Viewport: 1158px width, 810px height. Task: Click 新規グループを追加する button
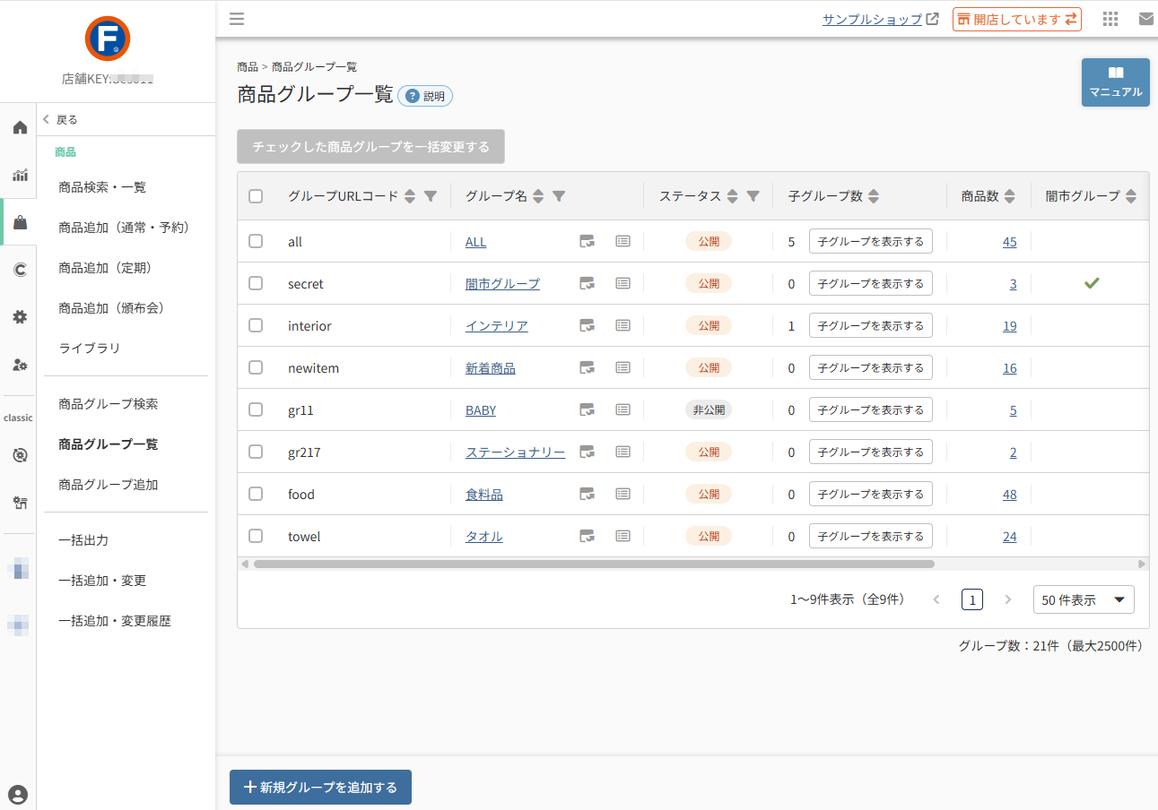pos(320,788)
